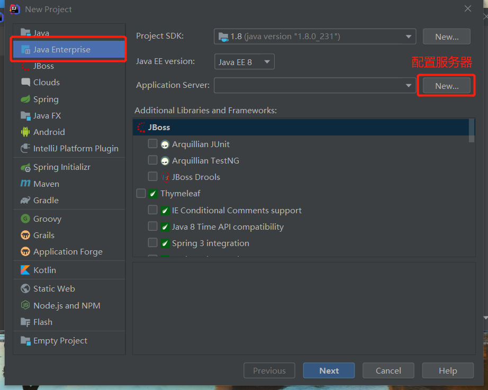The width and height of the screenshot is (488, 390).
Task: Click the Java Enterprise icon
Action: coord(25,50)
